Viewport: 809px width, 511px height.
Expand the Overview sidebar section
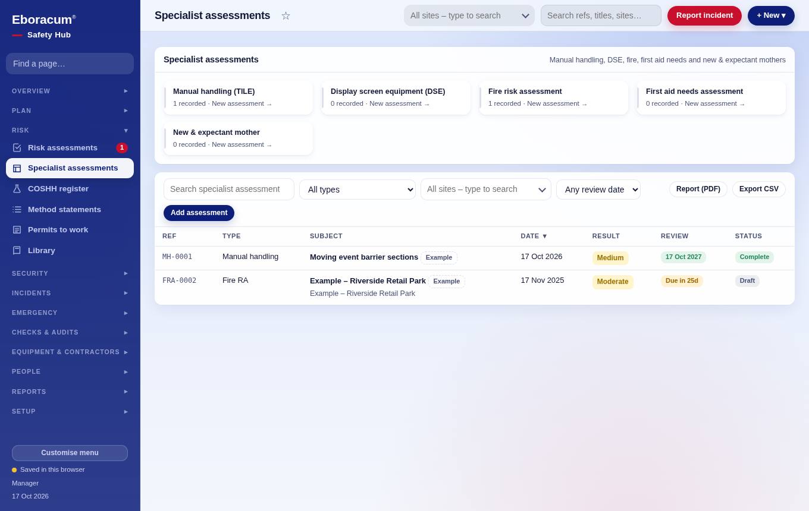[70, 91]
